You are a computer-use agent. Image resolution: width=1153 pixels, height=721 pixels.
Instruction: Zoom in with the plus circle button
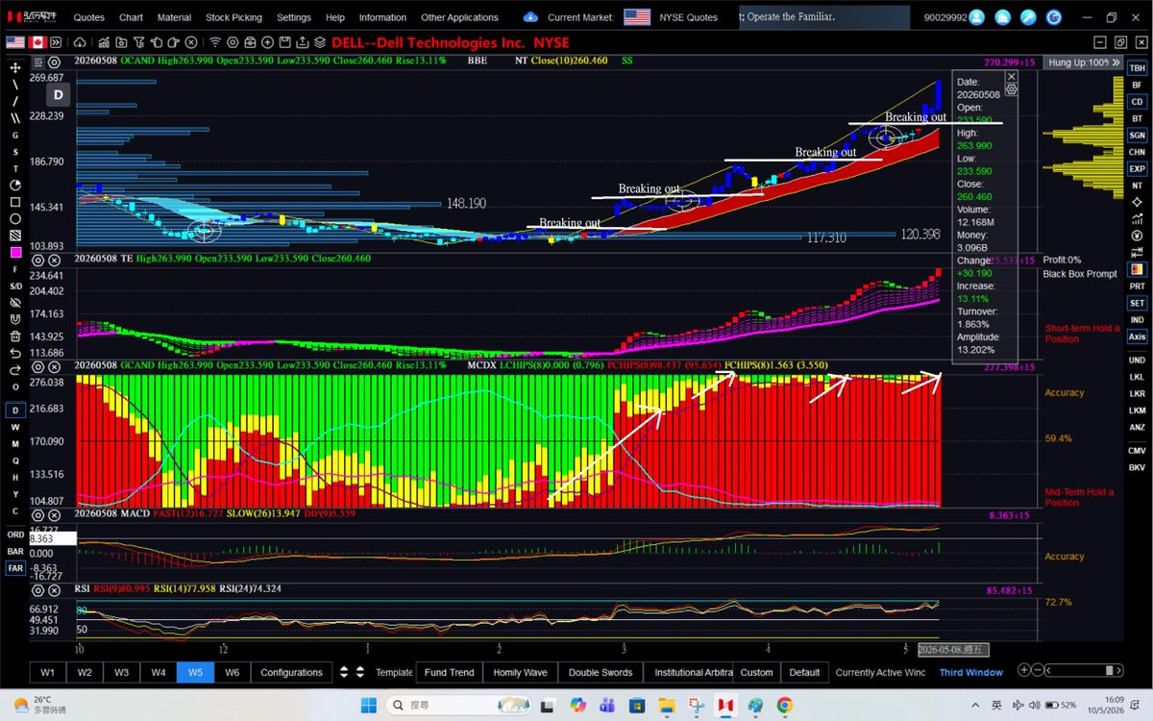pos(1026,670)
